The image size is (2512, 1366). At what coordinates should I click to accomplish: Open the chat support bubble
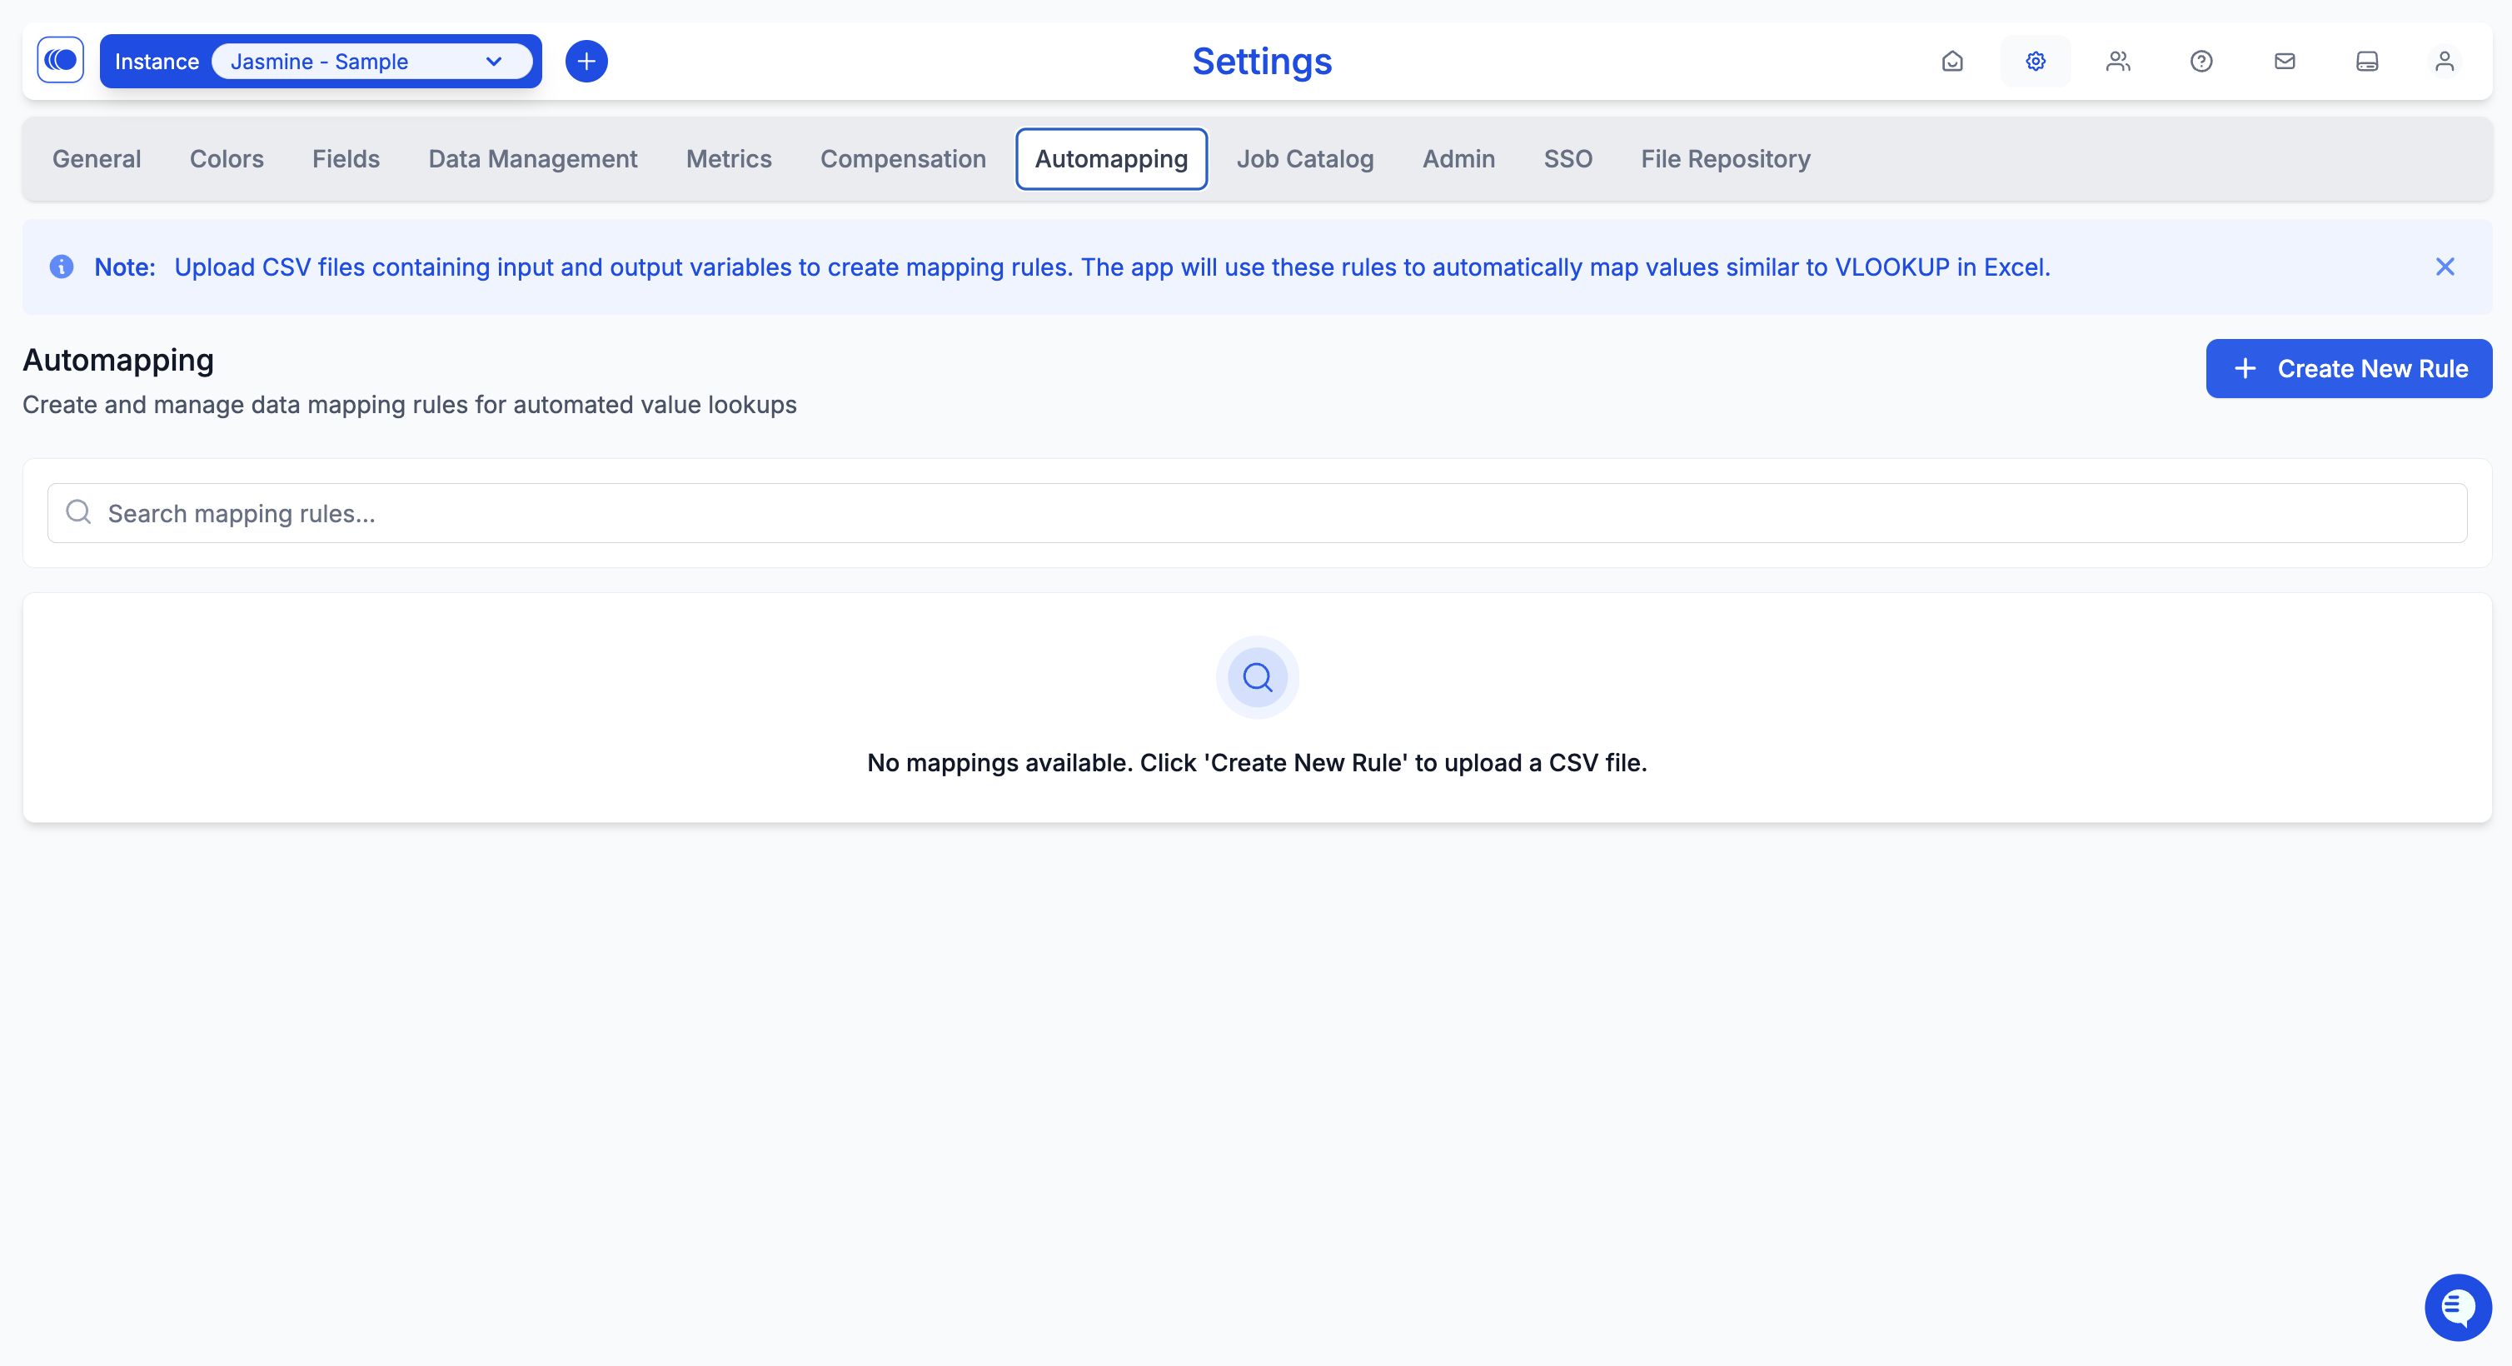[2457, 1307]
